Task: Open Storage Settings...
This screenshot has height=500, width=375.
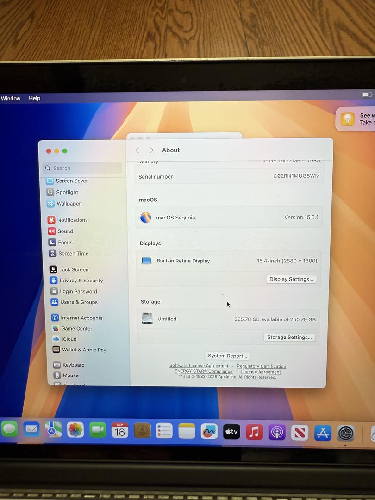Action: (x=289, y=337)
